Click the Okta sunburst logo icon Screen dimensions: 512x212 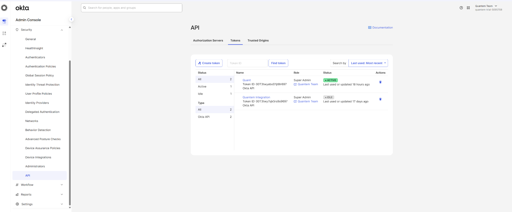pyautogui.click(x=4, y=8)
